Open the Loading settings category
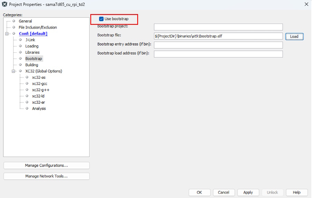The width and height of the screenshot is (313, 198). 32,46
